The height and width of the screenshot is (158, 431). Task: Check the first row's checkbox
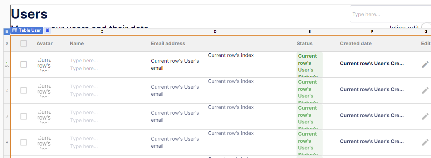(x=24, y=64)
